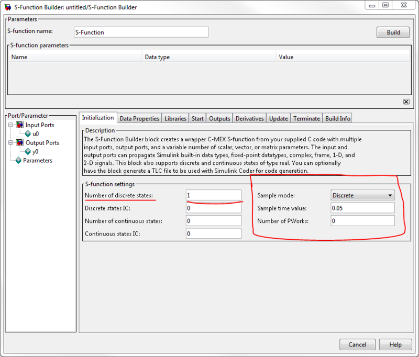
Task: Click the Cancel button
Action: click(x=357, y=344)
